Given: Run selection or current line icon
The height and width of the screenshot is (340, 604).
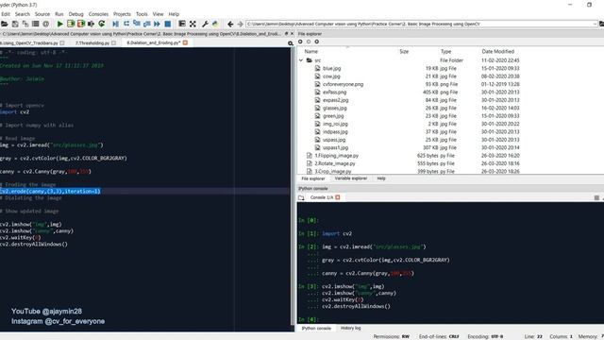Looking at the screenshot, I should [92, 24].
